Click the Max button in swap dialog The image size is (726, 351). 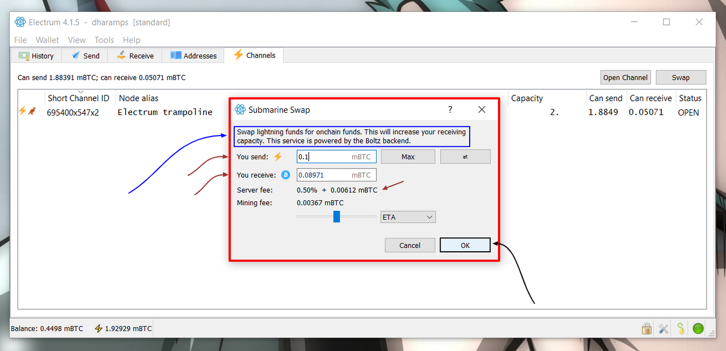(408, 157)
